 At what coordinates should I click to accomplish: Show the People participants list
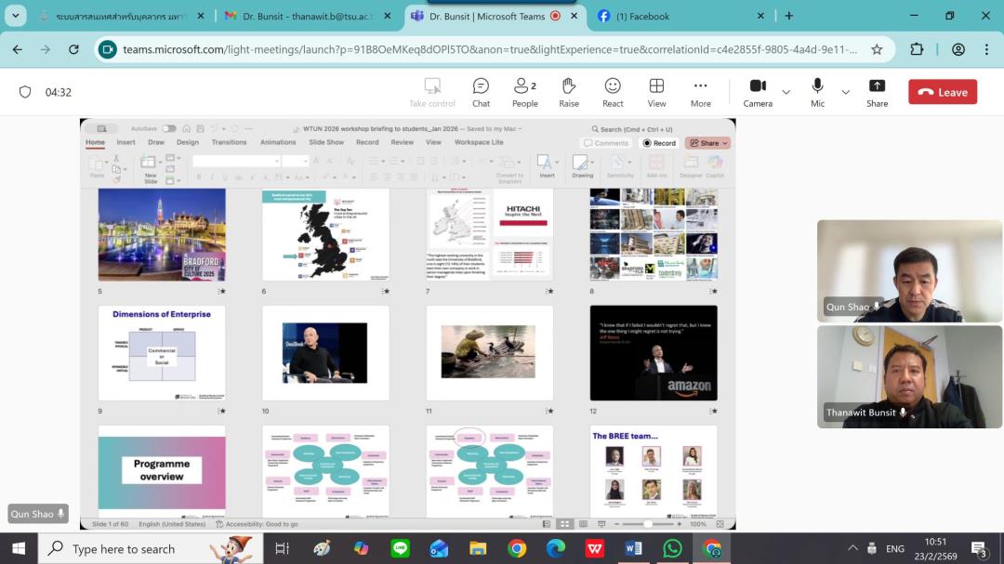point(524,92)
